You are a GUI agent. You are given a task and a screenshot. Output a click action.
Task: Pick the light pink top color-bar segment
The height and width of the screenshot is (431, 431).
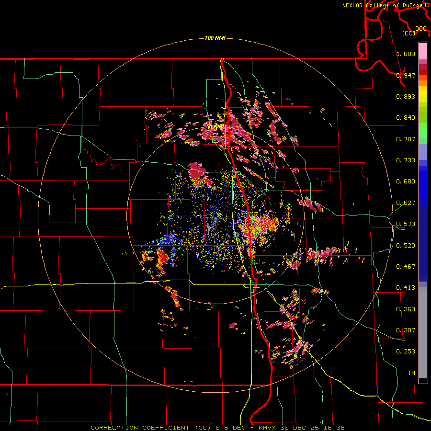pyautogui.click(x=423, y=51)
